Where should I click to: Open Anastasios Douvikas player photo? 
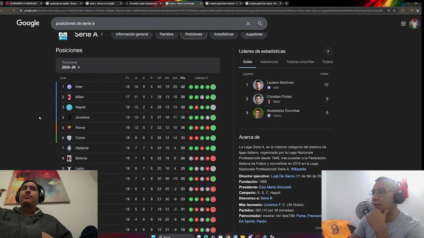[x=258, y=113]
